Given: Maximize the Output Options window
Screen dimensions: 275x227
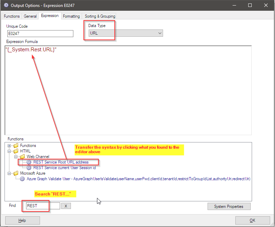Looking at the screenshot, I should tap(250, 5).
